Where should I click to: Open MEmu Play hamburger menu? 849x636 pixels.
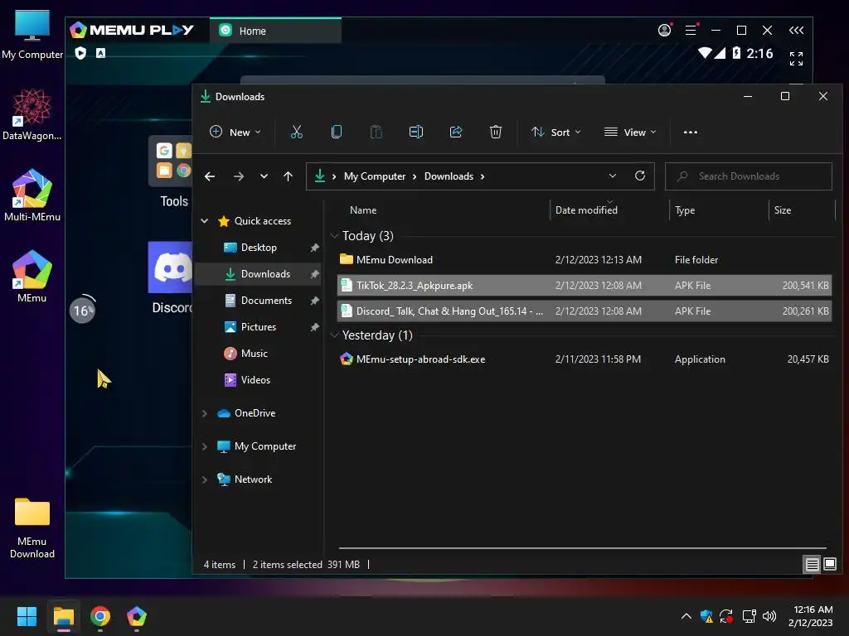coord(691,31)
